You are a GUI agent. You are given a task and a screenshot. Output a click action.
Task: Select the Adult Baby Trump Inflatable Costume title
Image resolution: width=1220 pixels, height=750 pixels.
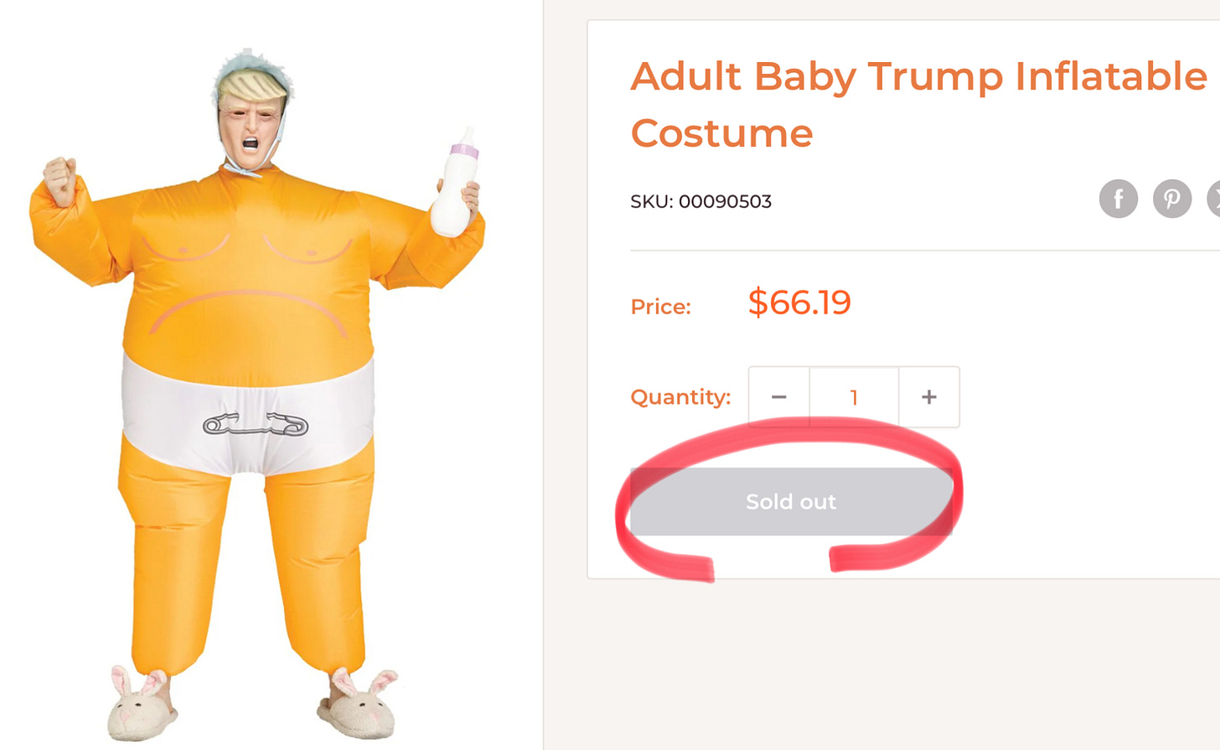click(918, 105)
